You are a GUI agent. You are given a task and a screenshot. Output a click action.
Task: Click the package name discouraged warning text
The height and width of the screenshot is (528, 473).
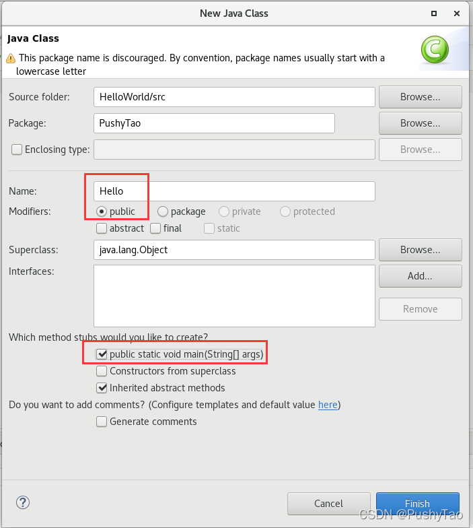click(201, 65)
